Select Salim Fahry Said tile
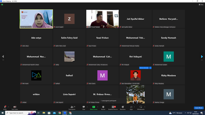The width and height of the screenshot is (205, 115). (70, 38)
